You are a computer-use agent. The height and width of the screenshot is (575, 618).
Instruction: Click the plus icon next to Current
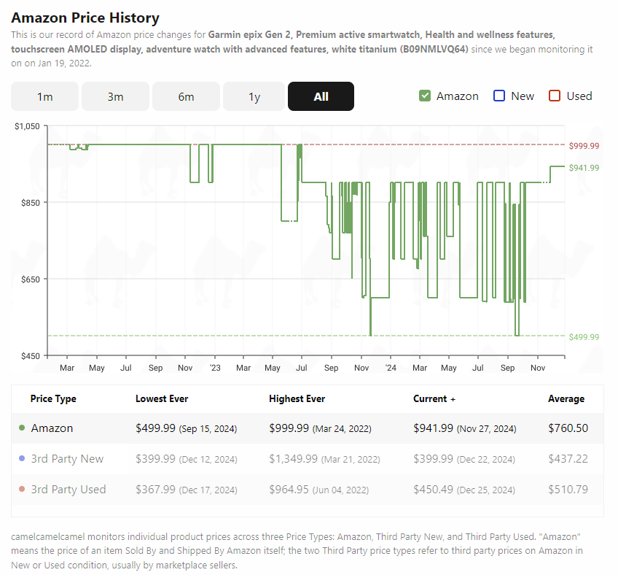453,399
